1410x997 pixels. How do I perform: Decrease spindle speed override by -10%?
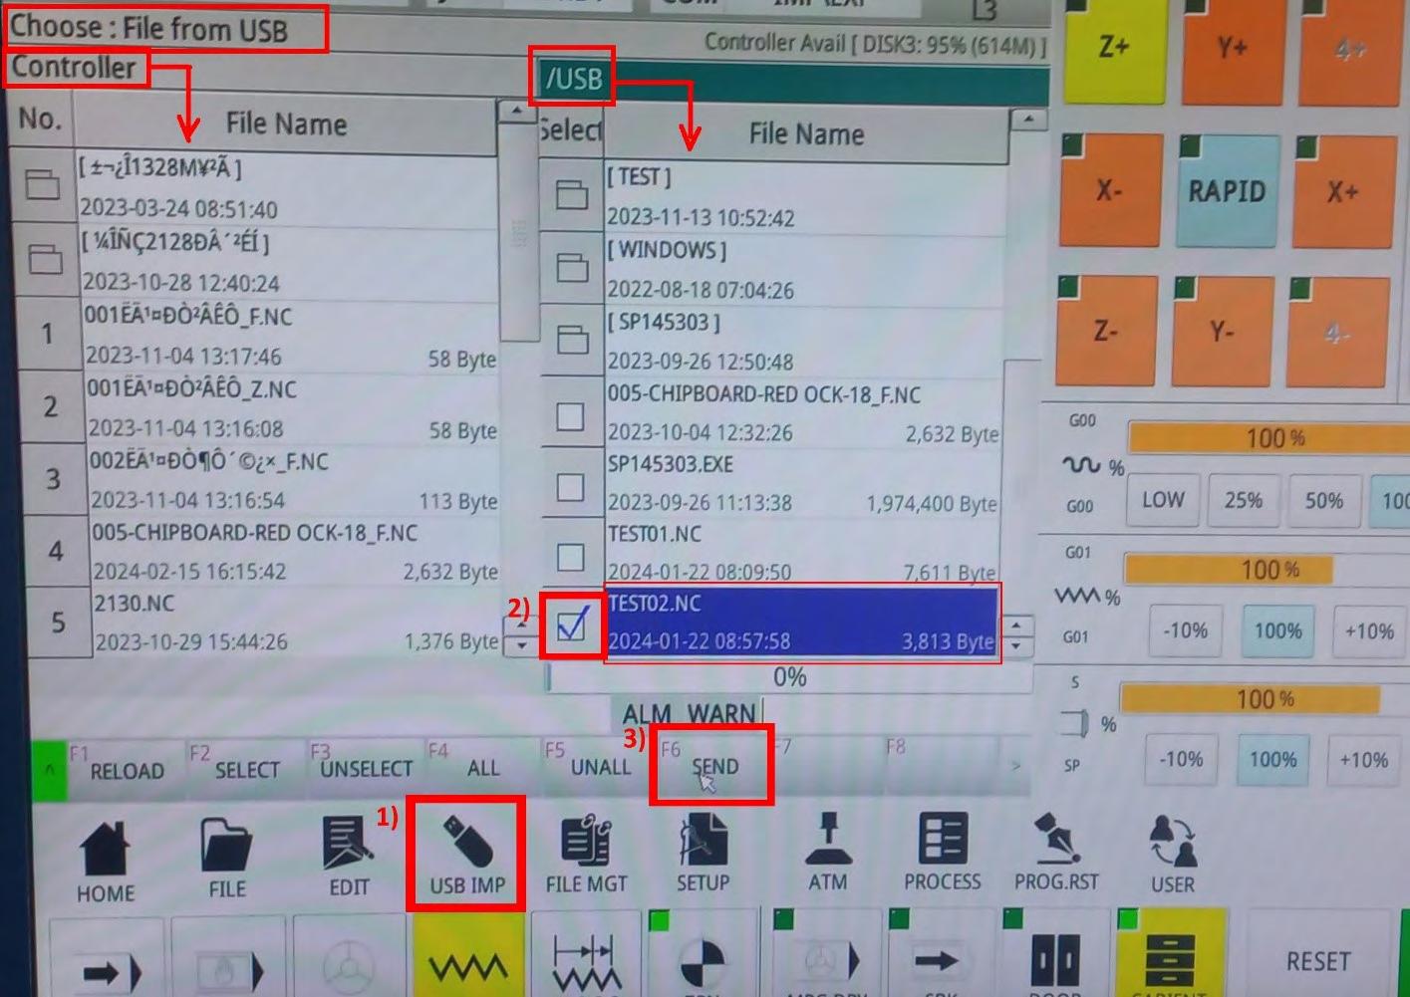point(1181,759)
